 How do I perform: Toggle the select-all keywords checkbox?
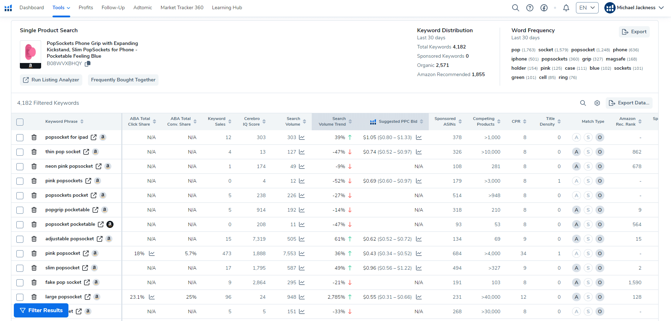point(20,122)
